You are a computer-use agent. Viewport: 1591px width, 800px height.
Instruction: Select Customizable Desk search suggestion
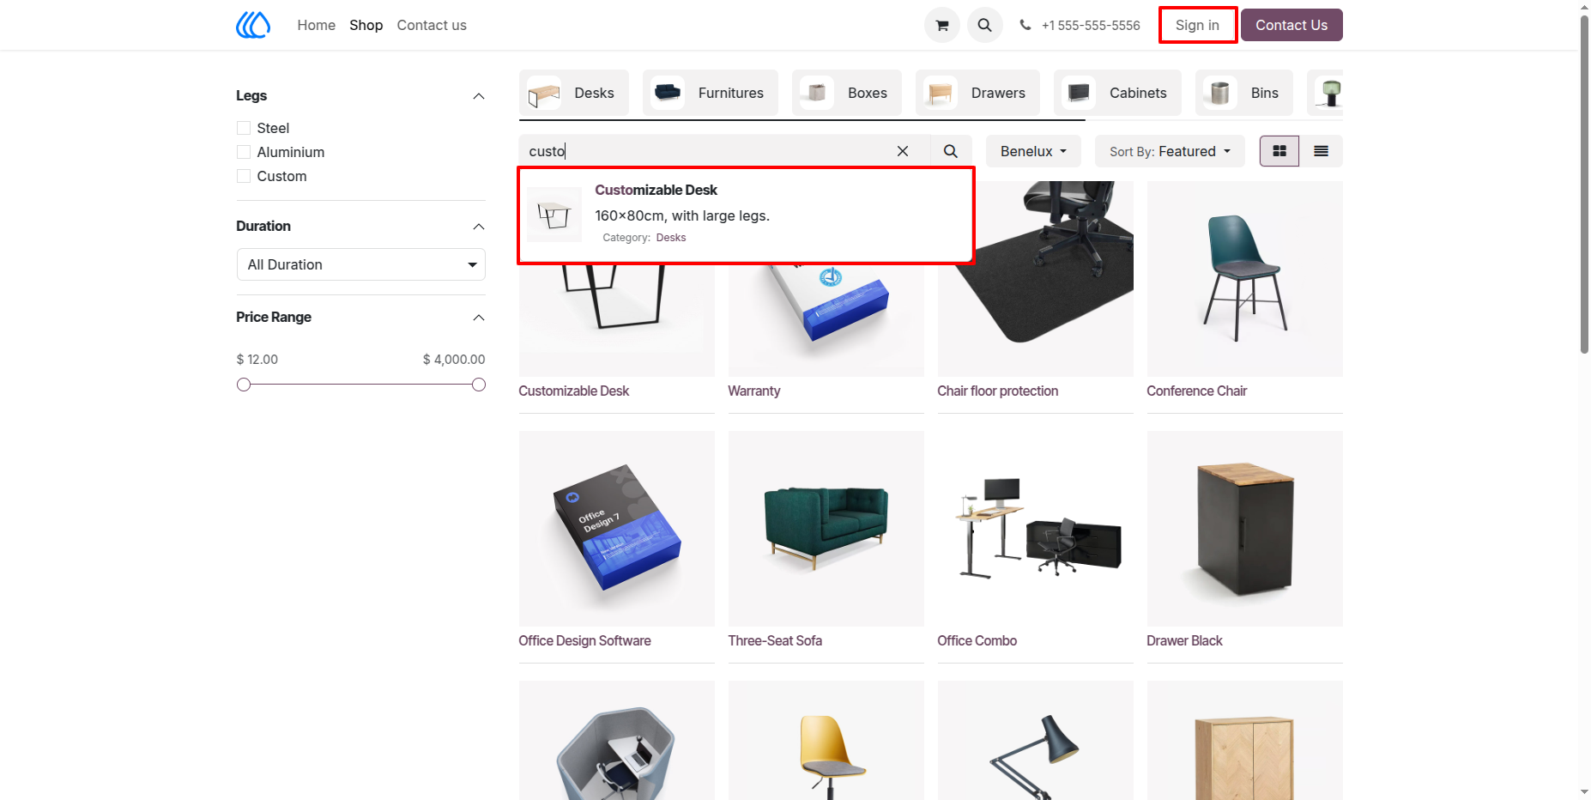point(746,215)
